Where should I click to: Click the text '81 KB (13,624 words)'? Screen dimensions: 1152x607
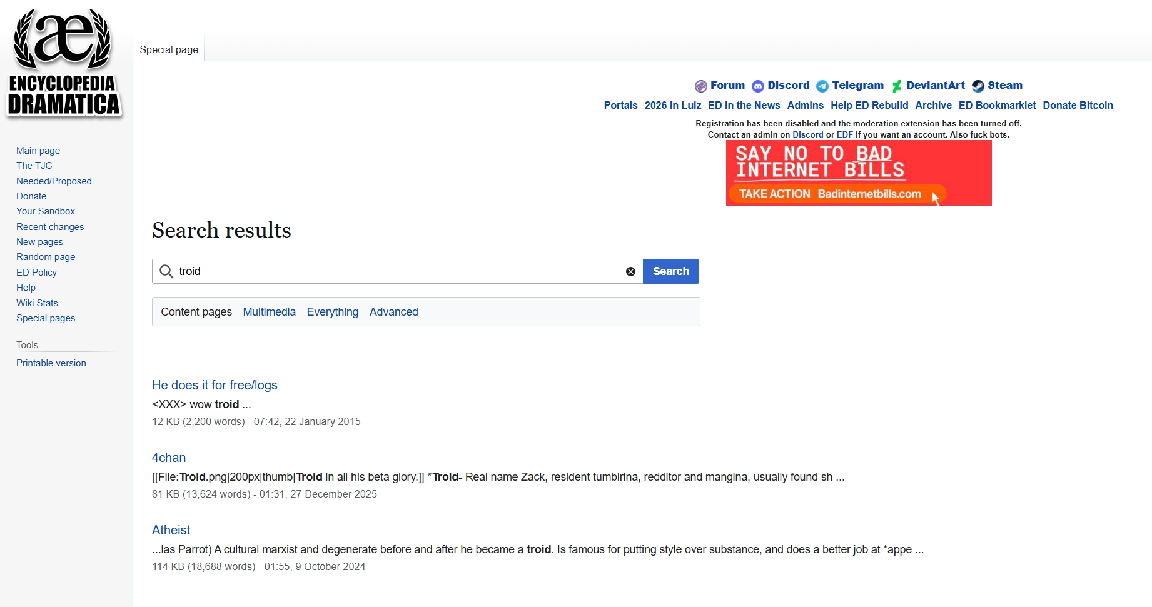pos(201,494)
